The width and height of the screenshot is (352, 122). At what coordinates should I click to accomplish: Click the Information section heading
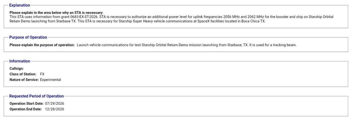pos(20,61)
